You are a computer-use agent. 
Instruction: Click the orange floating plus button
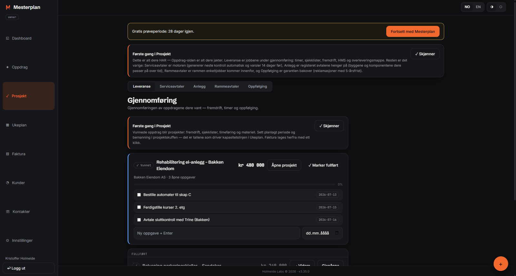501,264
